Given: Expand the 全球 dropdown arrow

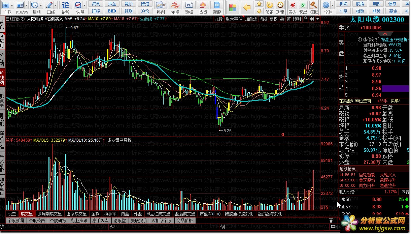Looking at the screenshot, I should pyautogui.click(x=332, y=5).
